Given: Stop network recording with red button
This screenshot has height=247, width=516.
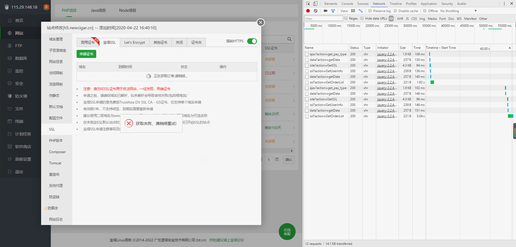Looking at the screenshot, I should (308, 11).
